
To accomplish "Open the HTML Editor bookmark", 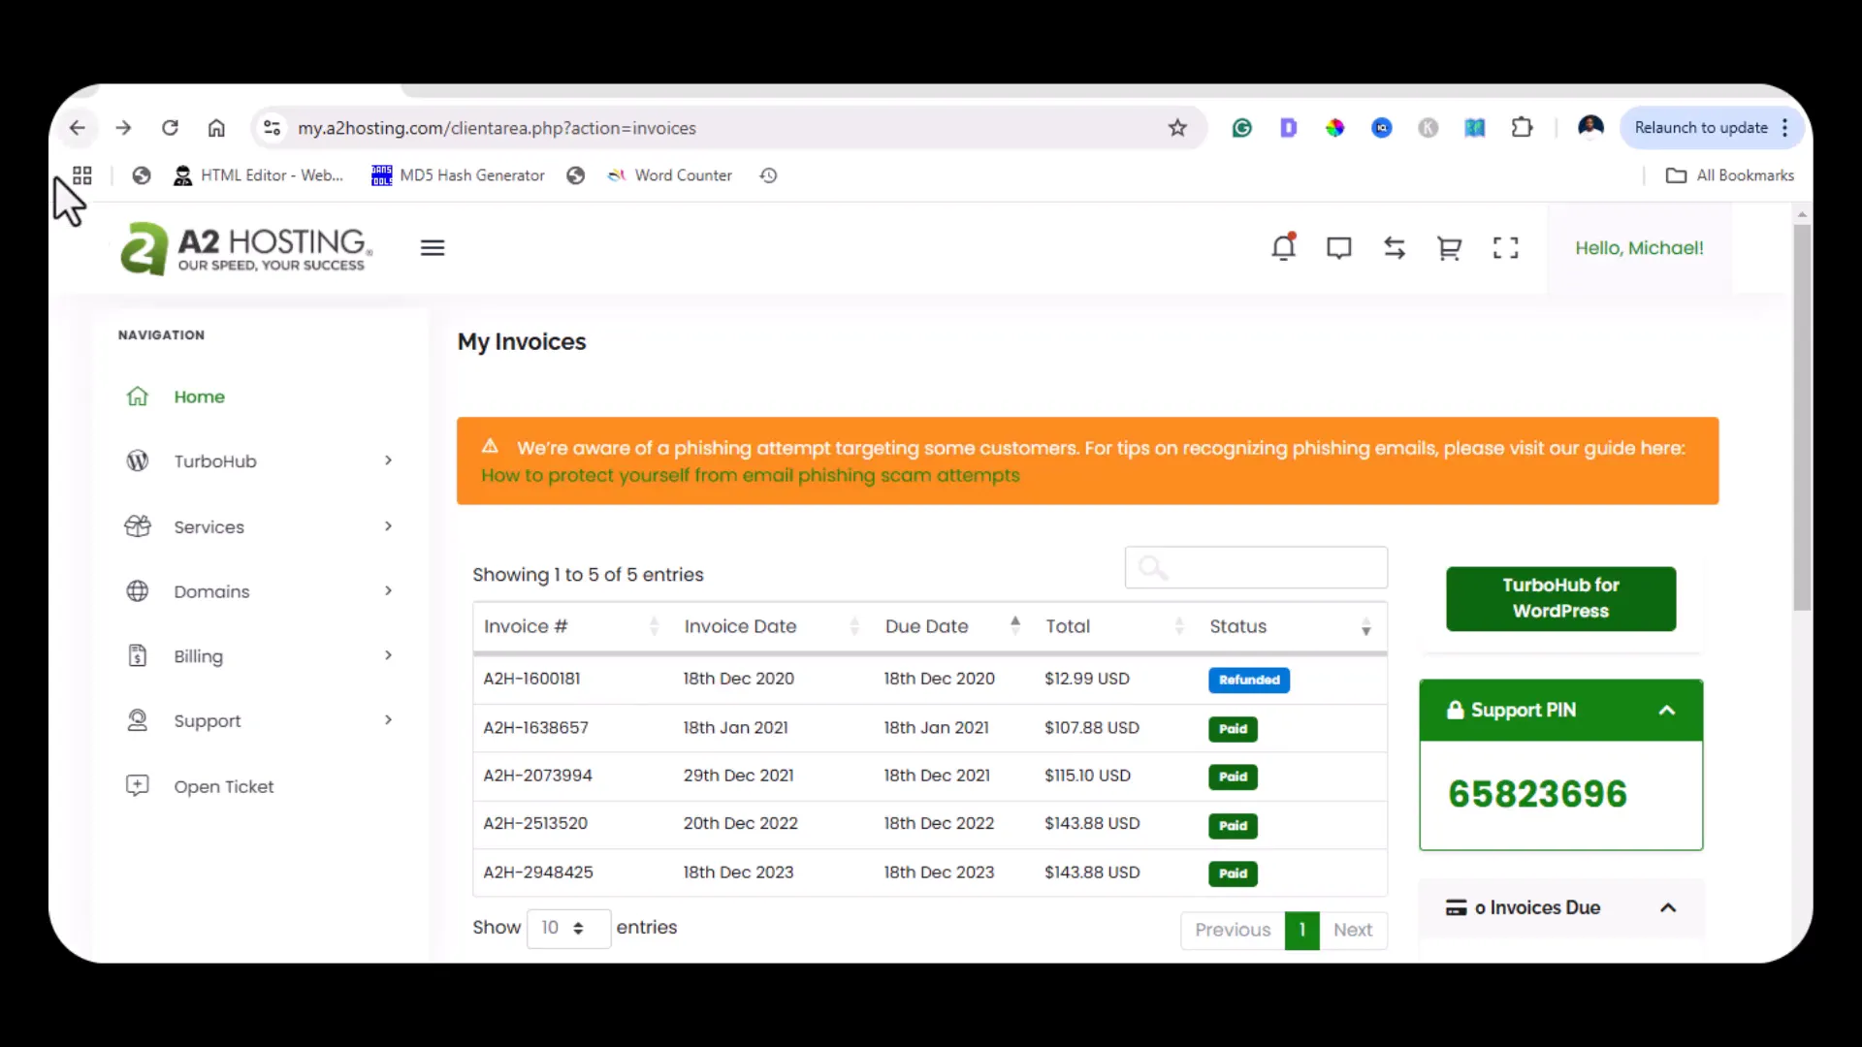I will 258,175.
